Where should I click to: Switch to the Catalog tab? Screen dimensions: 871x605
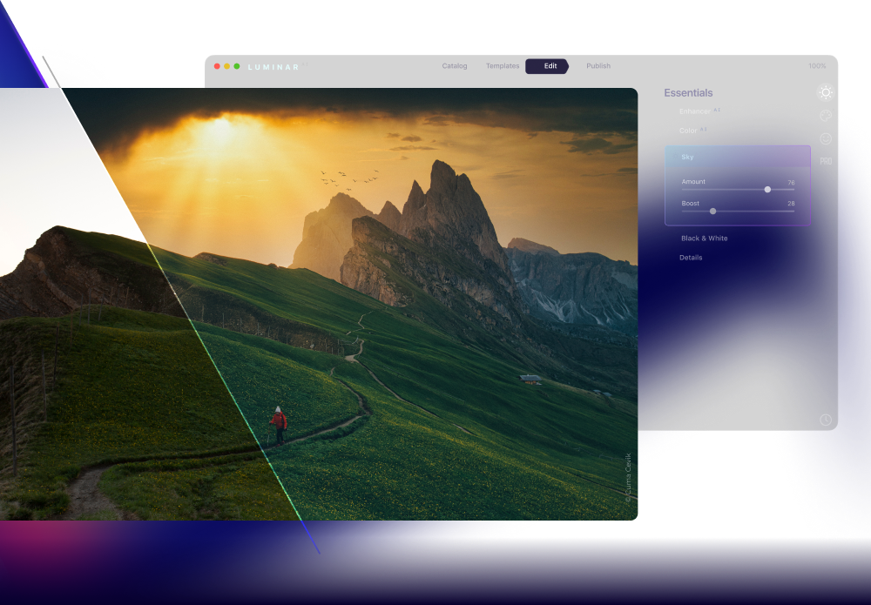click(455, 65)
